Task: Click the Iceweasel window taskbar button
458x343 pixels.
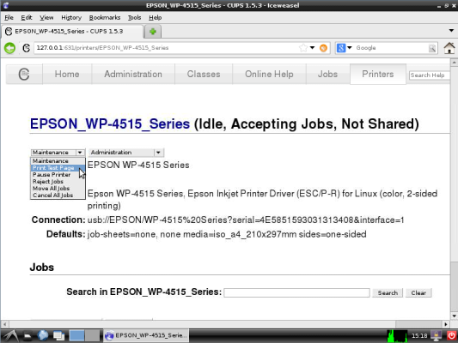Action: (x=146, y=336)
